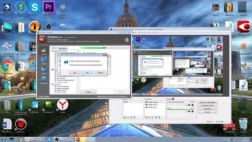Viewport: 252px width, 142px height.
Task: Click 'Запустить трансляцию' in OBS
Action: point(208,102)
